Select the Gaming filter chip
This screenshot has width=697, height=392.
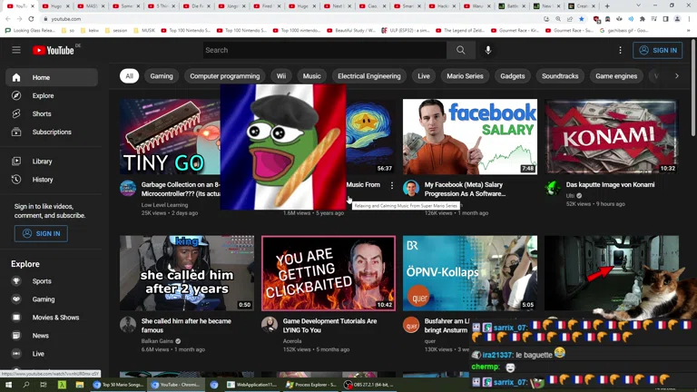162,76
